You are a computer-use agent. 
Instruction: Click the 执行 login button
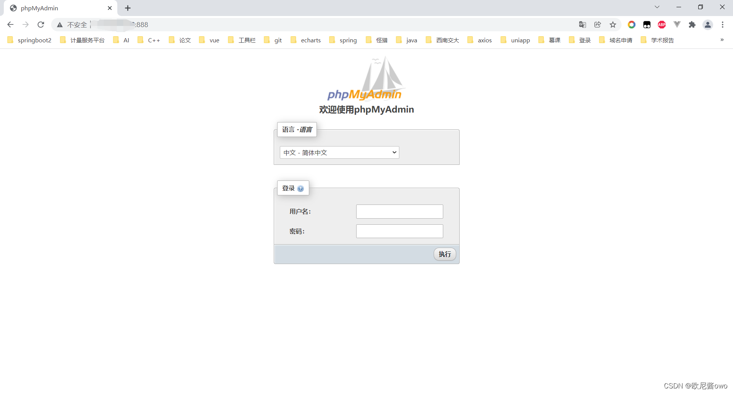coord(445,254)
